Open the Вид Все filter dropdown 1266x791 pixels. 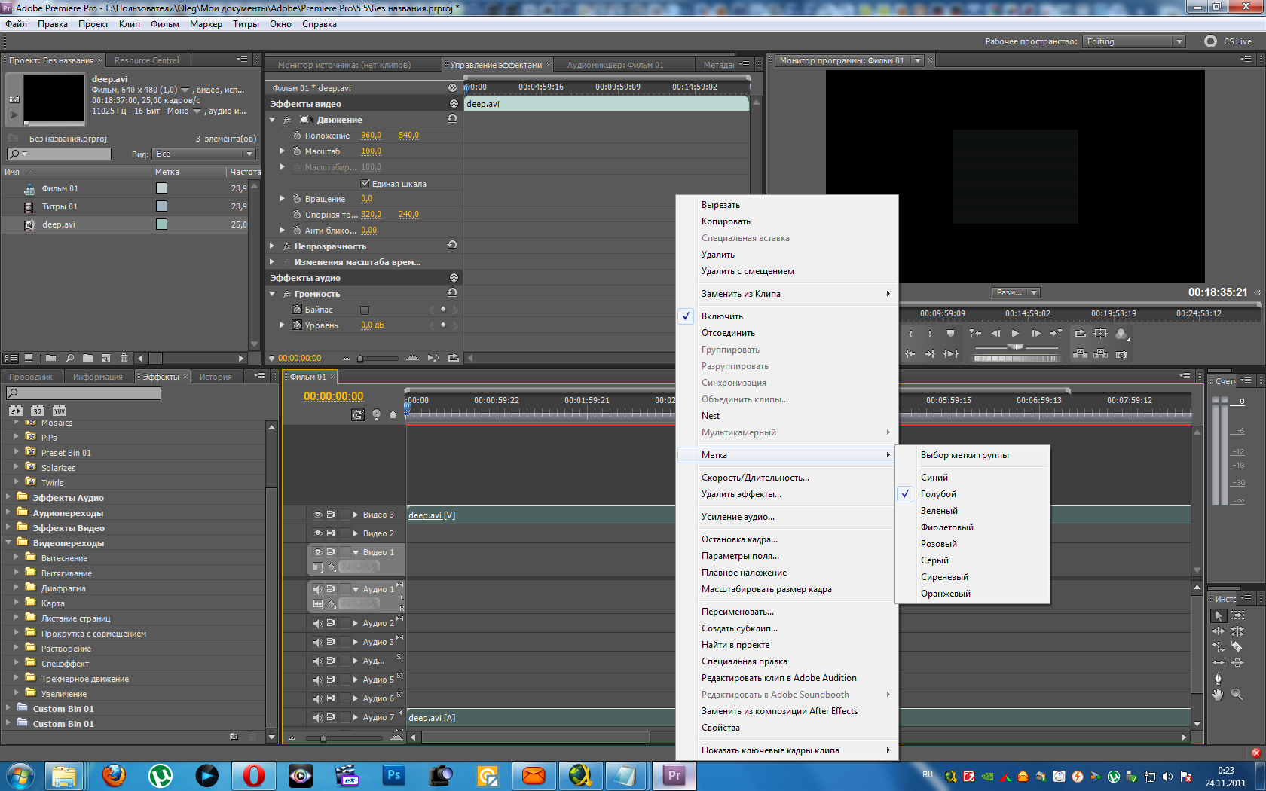(204, 154)
